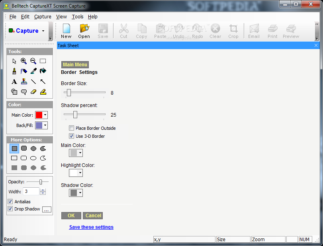Viewport: 323px width, 246px height.
Task: Open the View menu
Action: (x=61, y=17)
